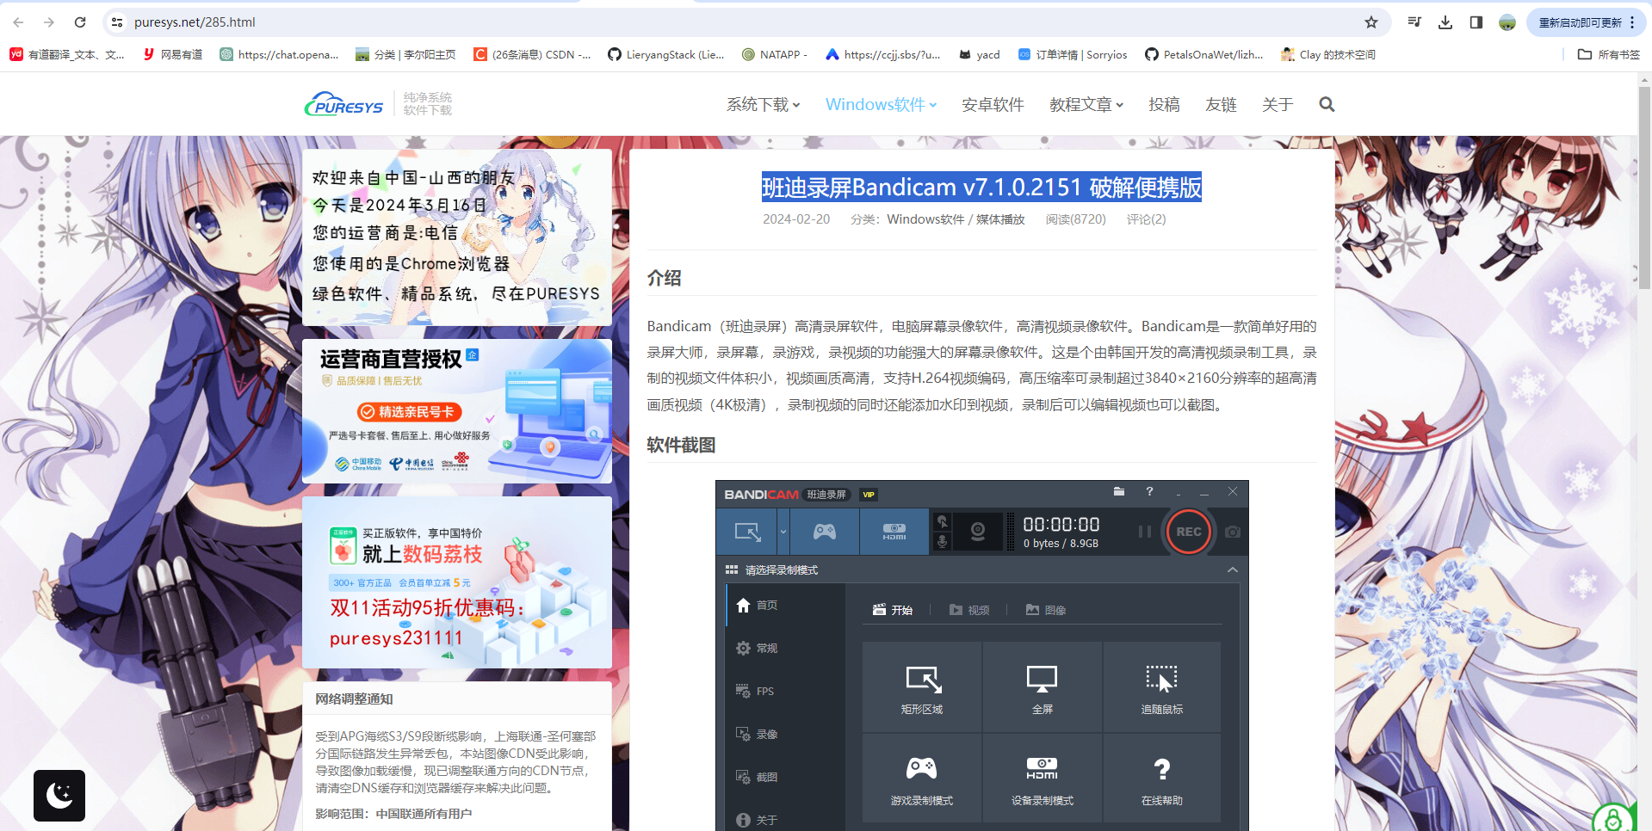Open Chrome side panel icon
Image resolution: width=1652 pixels, height=831 pixels.
1476,22
